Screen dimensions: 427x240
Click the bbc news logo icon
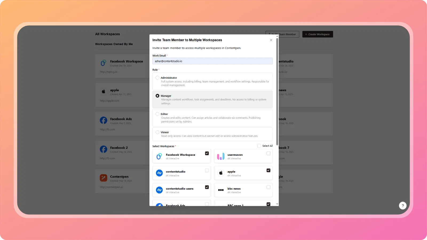coord(221,190)
